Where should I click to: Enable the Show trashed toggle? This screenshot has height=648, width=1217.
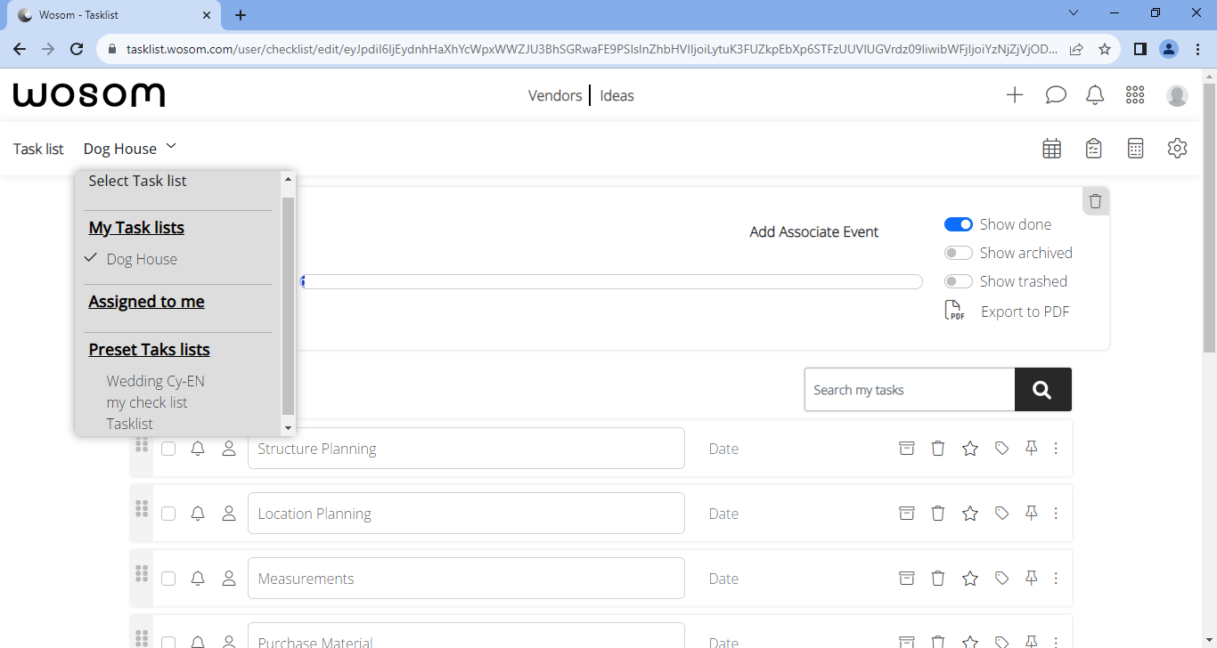coord(958,281)
